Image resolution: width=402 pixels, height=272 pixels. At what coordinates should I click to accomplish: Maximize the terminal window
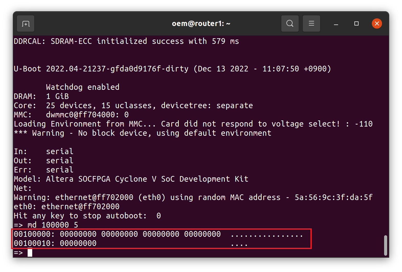click(356, 23)
